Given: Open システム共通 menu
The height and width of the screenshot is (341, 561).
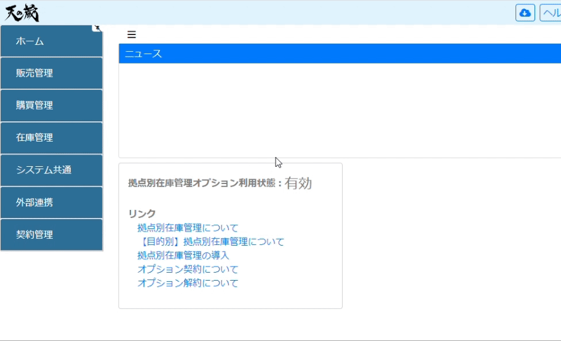Looking at the screenshot, I should [52, 170].
